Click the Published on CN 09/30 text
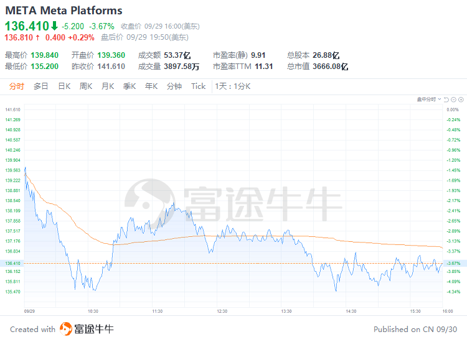The image size is (467, 342). (415, 330)
